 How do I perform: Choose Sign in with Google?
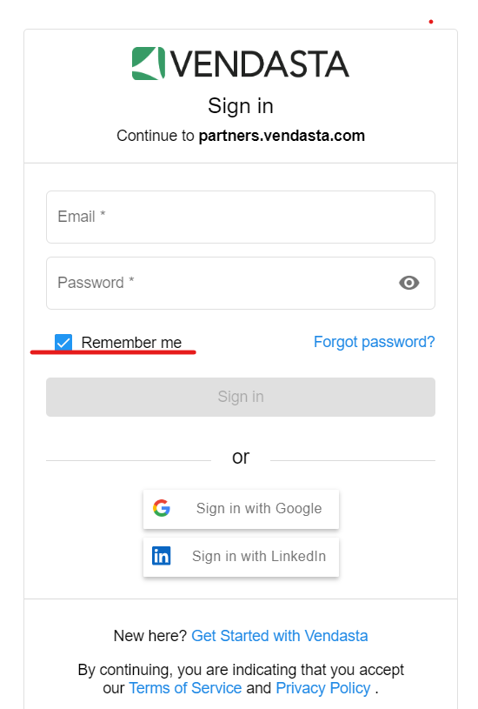coord(241,509)
